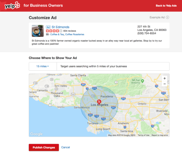Click Anaheim label on the map
Viewport: 182px width, 156px height.
pyautogui.click(x=123, y=123)
